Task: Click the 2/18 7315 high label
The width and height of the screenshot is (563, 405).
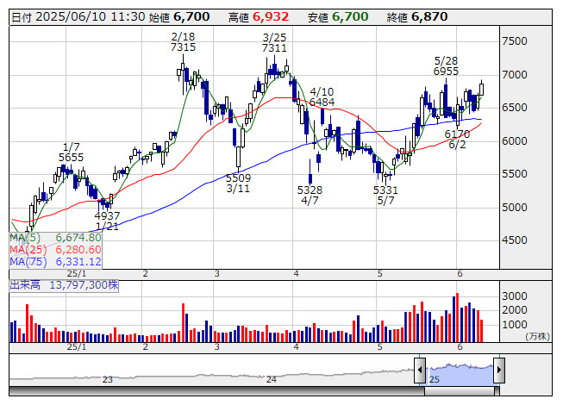Action: [x=183, y=41]
